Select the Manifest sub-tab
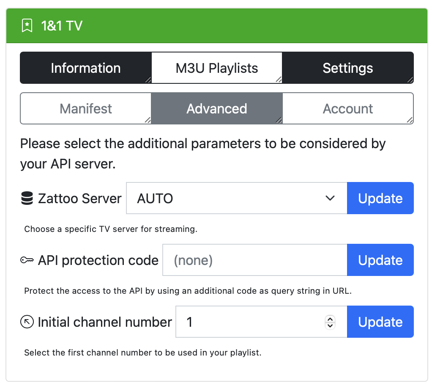The width and height of the screenshot is (432, 386). point(86,108)
